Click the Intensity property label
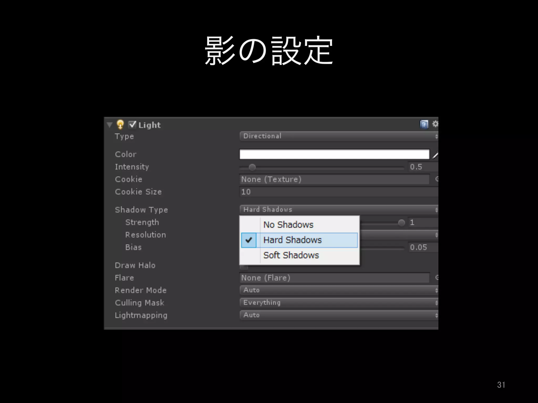This screenshot has width=538, height=403. tap(132, 167)
